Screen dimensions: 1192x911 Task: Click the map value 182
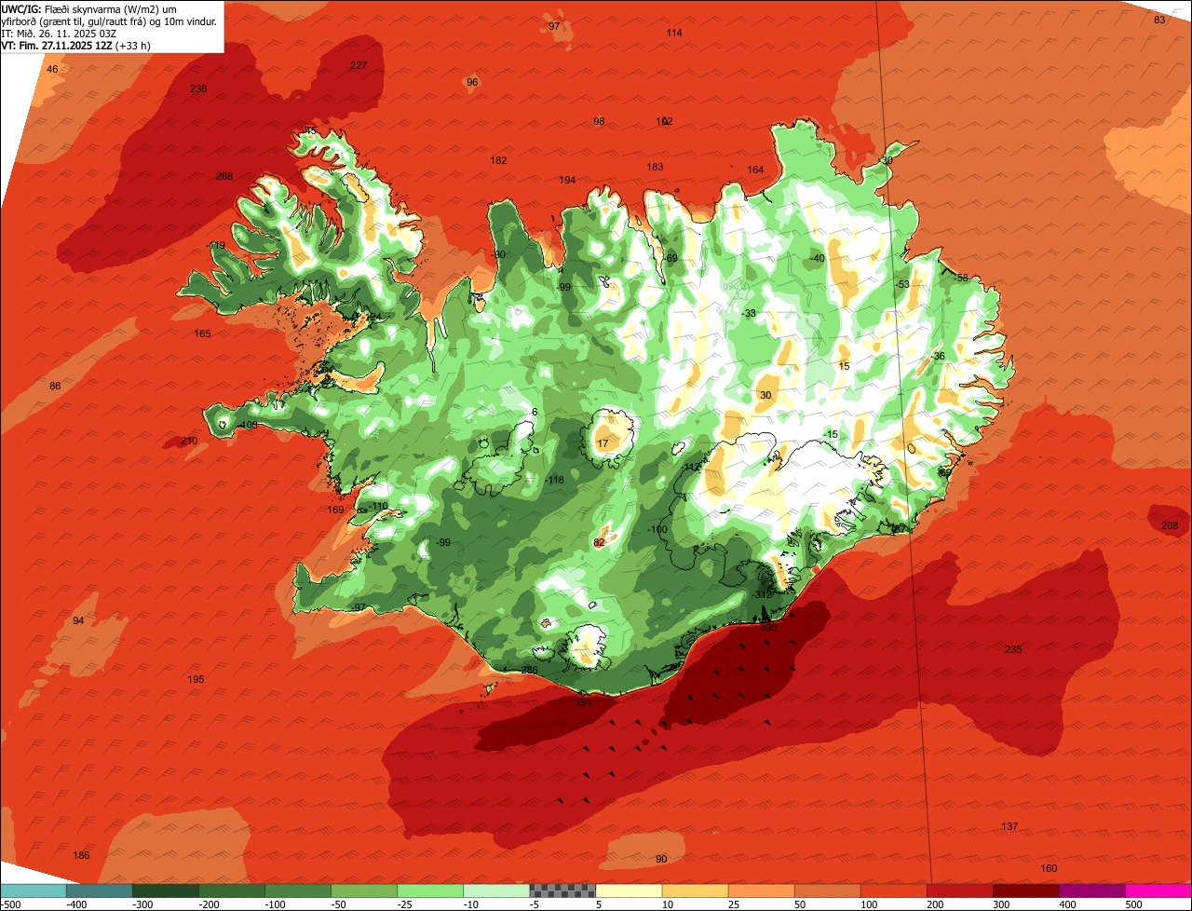click(499, 160)
